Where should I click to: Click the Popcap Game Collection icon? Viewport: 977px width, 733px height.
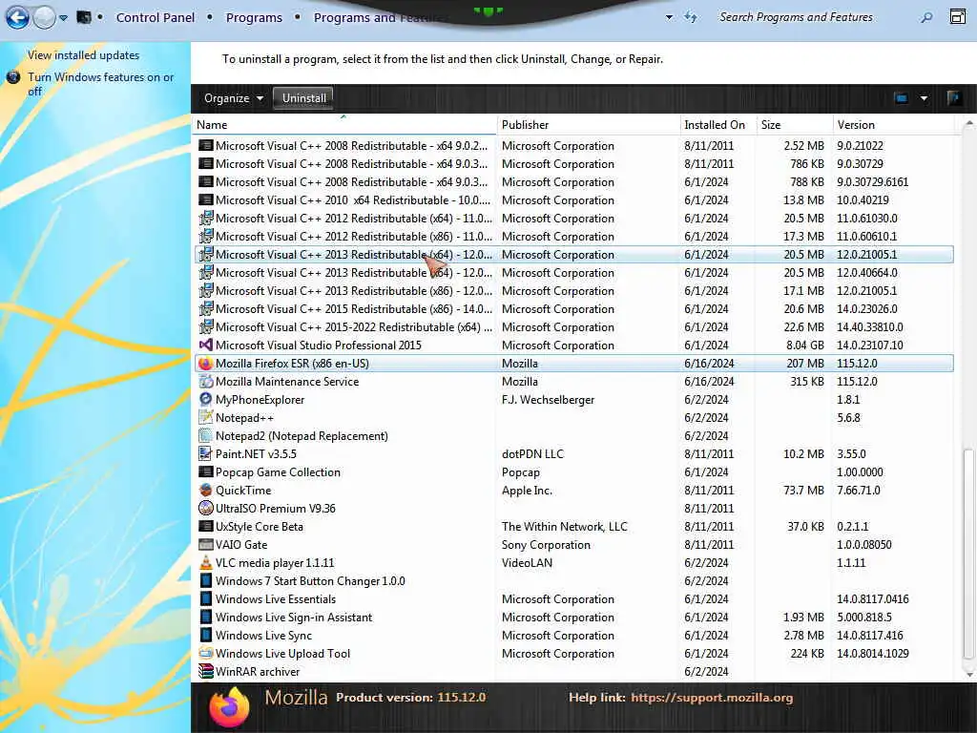[x=206, y=471]
